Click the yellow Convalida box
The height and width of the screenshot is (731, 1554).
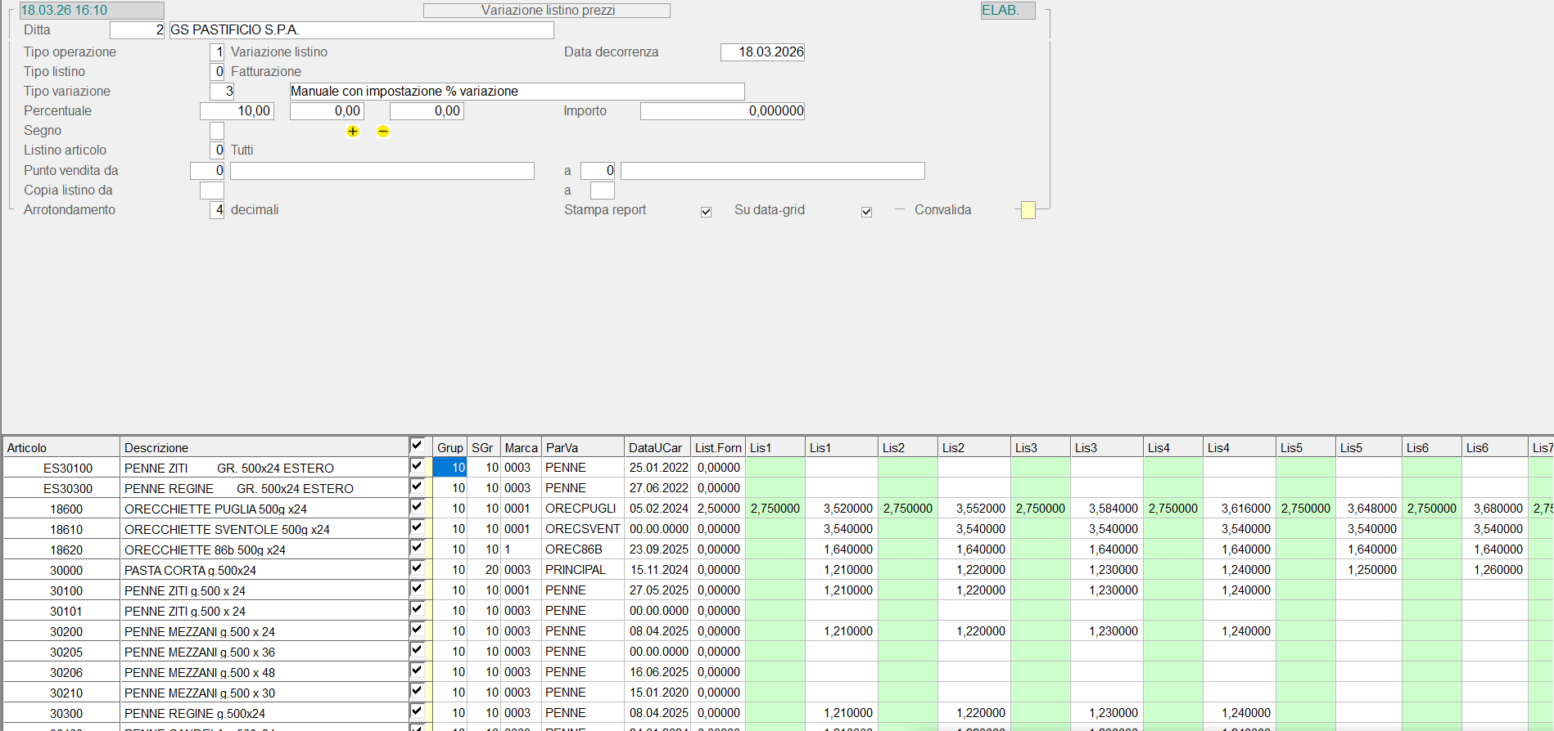click(x=1028, y=210)
